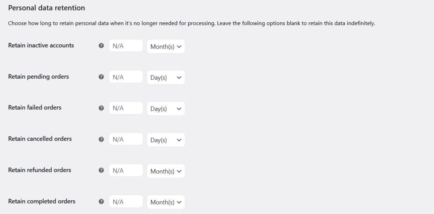Open the Month(s) dropdown for completed orders
434x214 pixels.
[166, 202]
